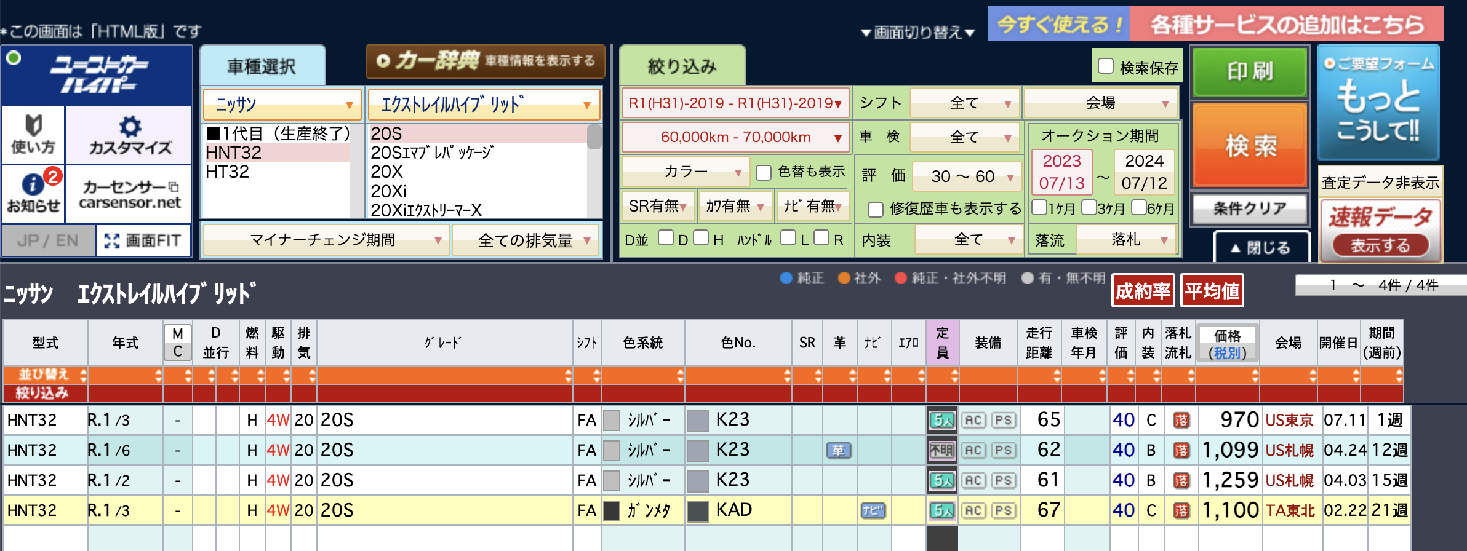Click the 閉じる collapse button
The width and height of the screenshot is (1467, 551).
click(1261, 247)
